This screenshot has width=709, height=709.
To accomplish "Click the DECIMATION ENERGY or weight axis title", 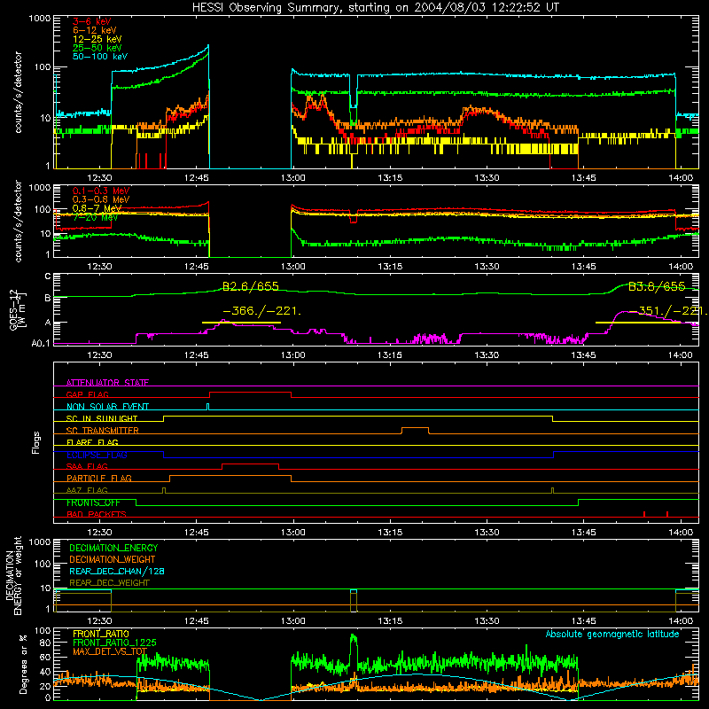I will pyautogui.click(x=14, y=576).
